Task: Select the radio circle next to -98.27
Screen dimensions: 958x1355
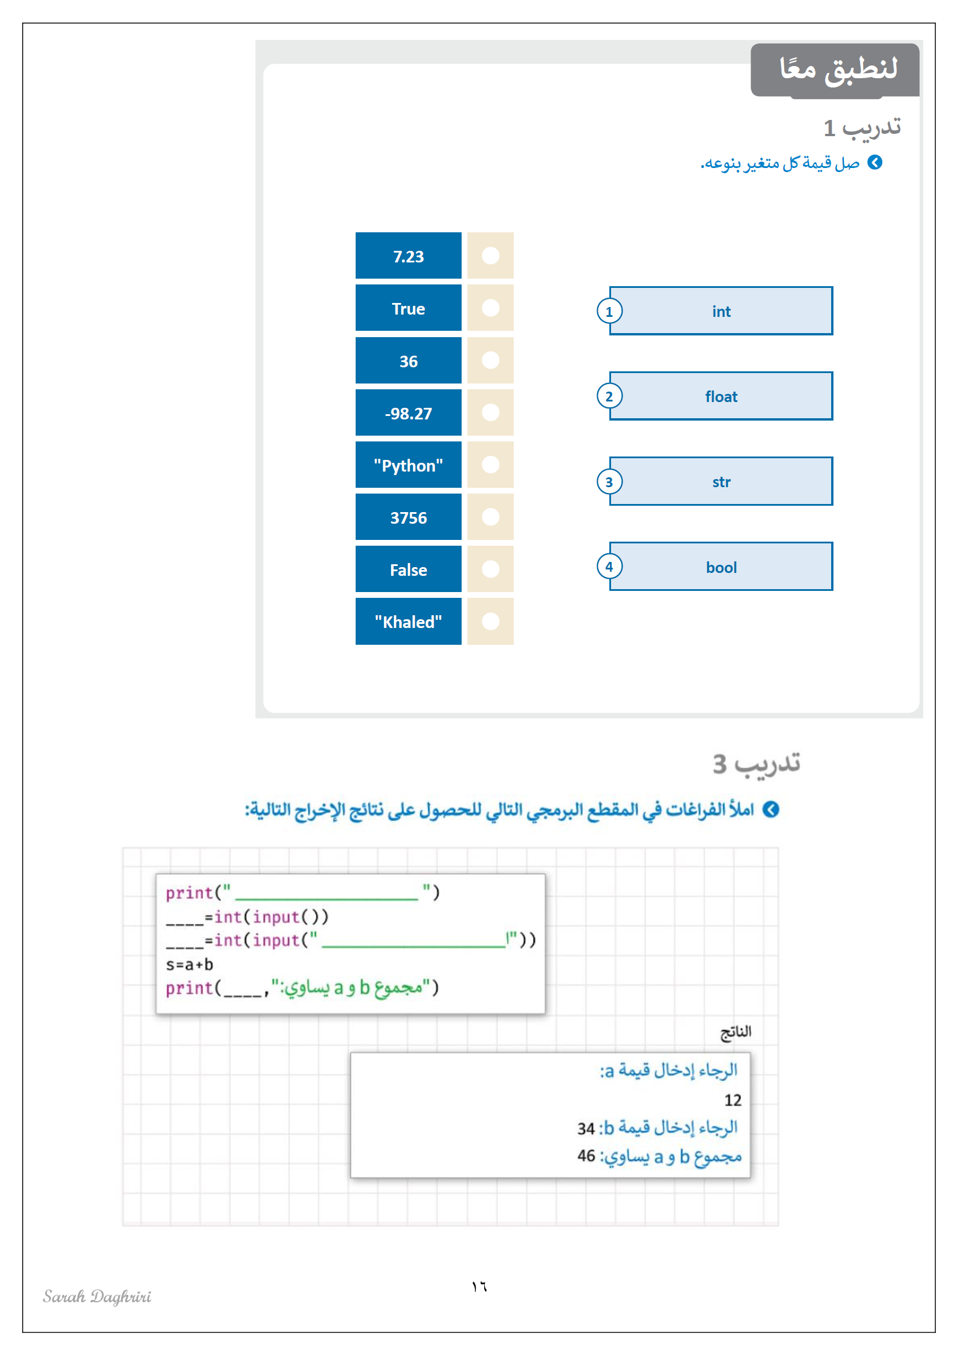Action: coord(490,412)
